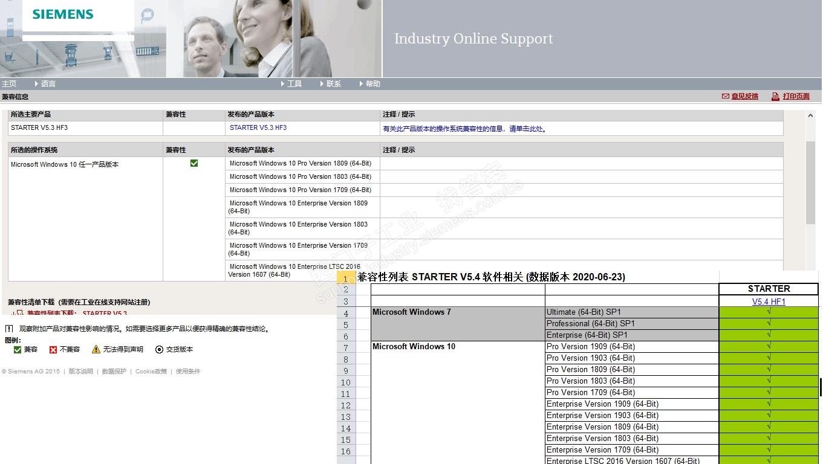Select the Microsoft Windows 7 spreadsheet cell
Image resolution: width=826 pixels, height=464 pixels.
click(458, 324)
